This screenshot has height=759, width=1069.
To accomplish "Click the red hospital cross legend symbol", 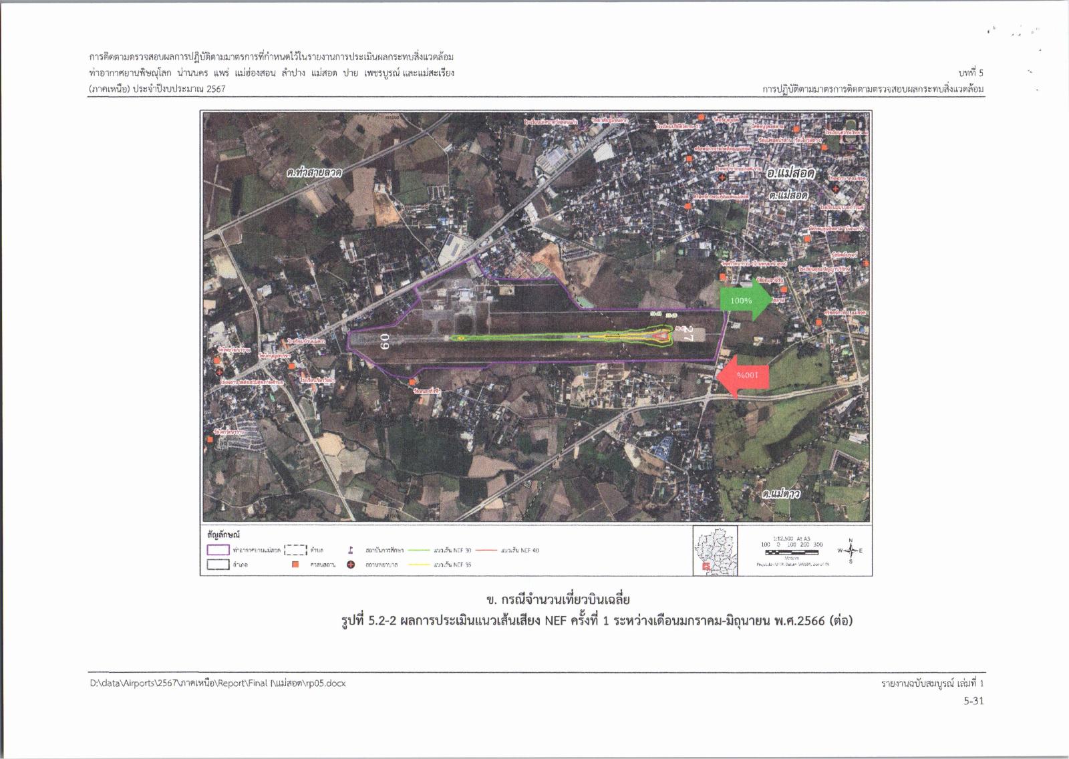I will click(350, 565).
